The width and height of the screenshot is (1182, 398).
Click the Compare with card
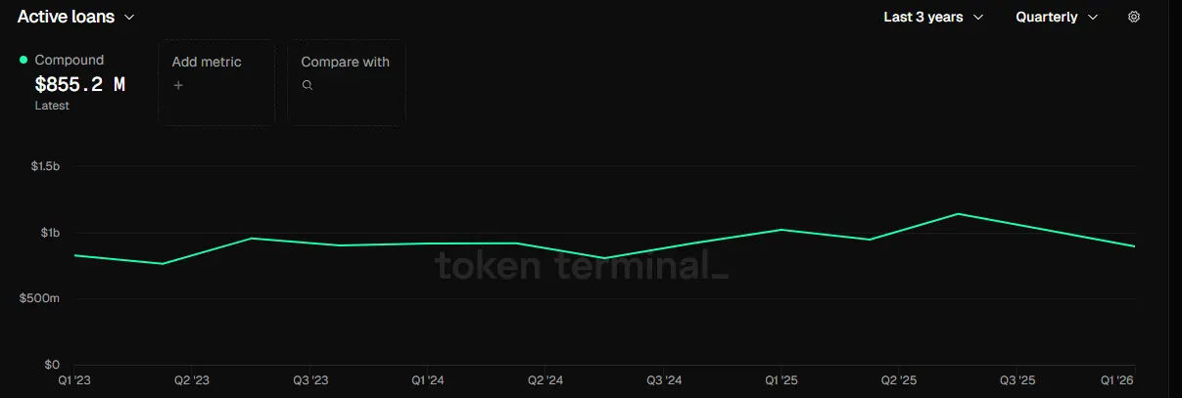point(347,83)
